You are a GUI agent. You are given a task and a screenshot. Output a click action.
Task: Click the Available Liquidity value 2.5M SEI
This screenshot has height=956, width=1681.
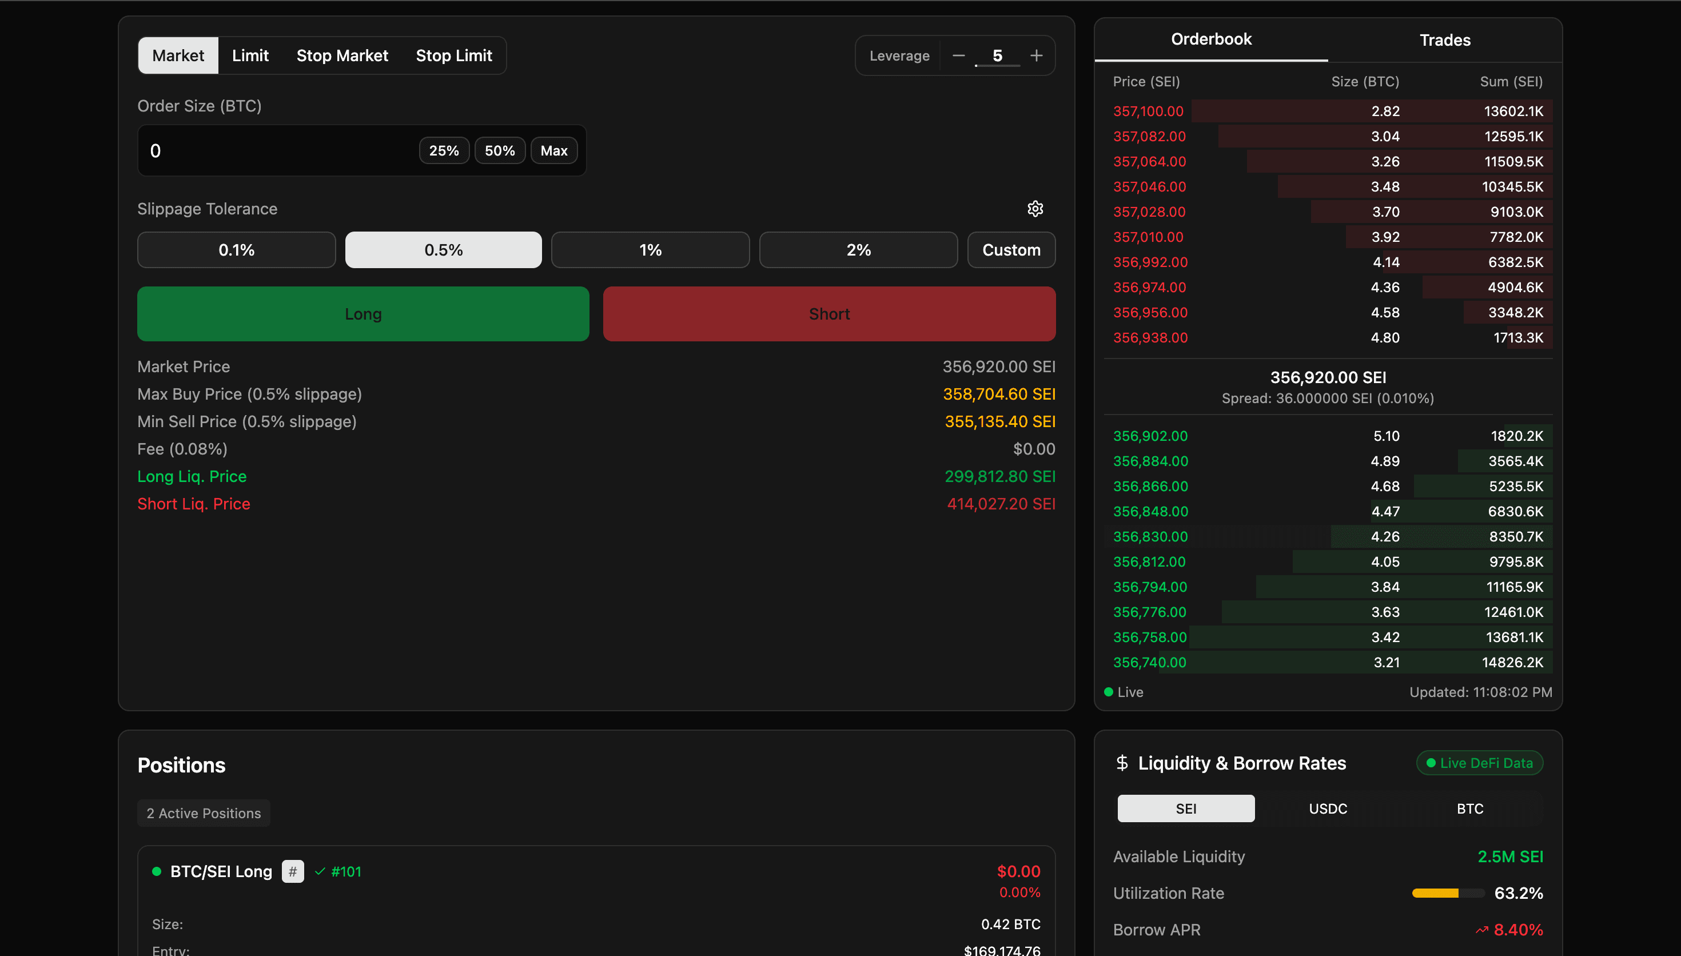pos(1509,857)
